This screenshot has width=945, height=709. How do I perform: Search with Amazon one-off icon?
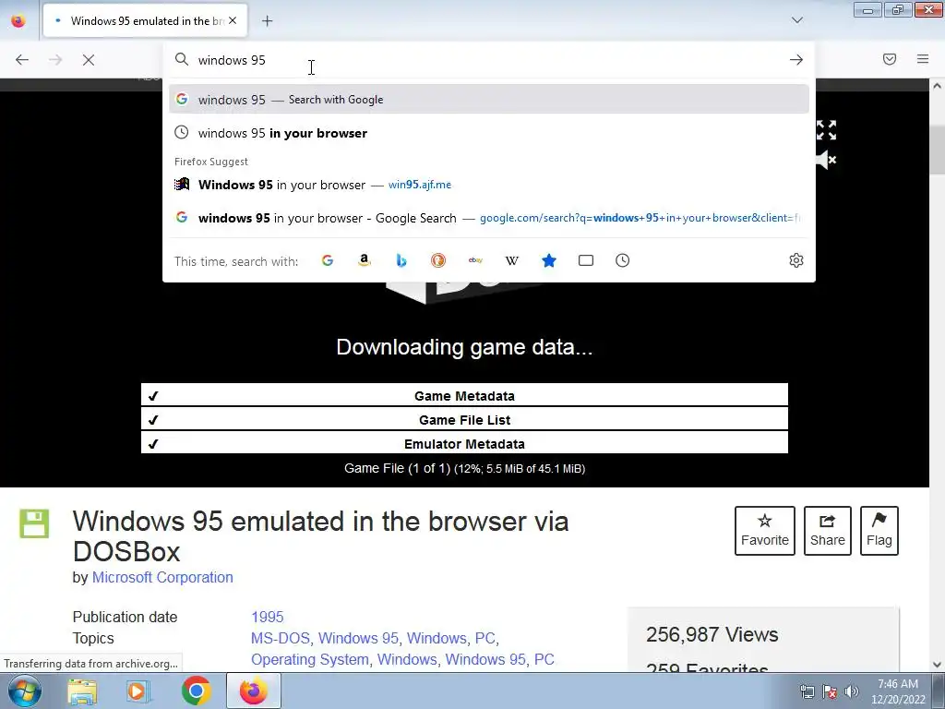pos(364,260)
